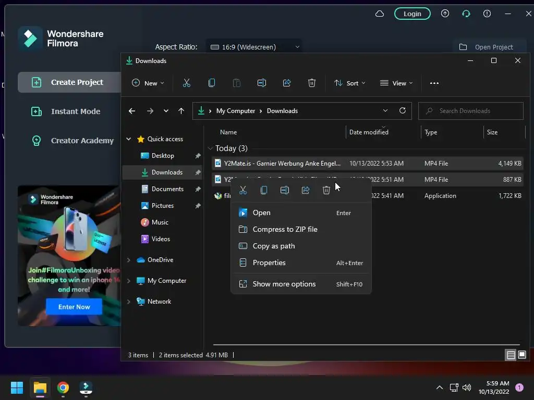Click the Search Downloads field
The image size is (534, 400).
point(471,111)
